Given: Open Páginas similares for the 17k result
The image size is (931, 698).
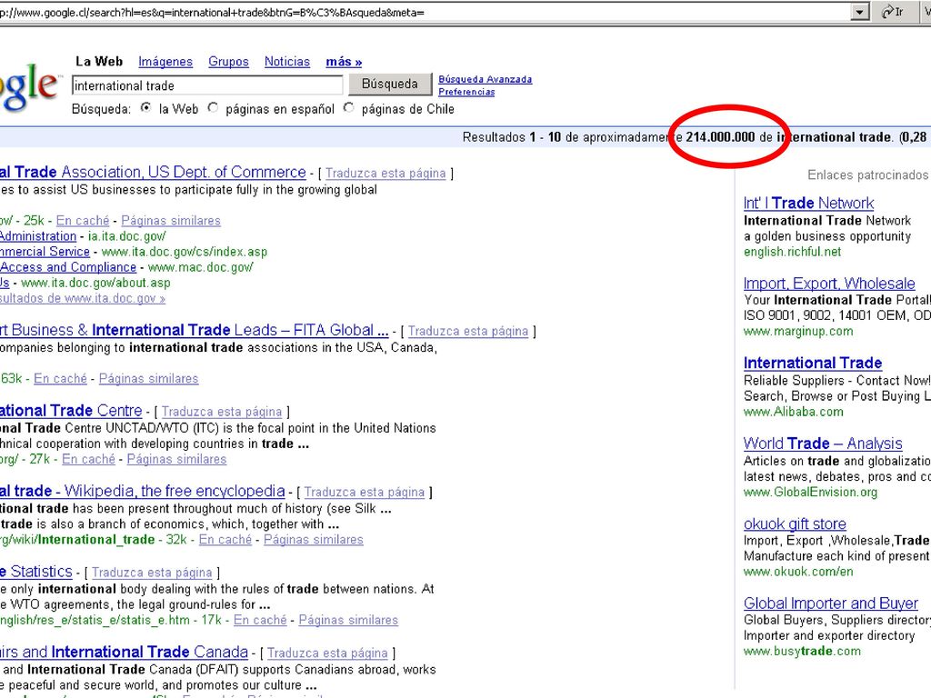Looking at the screenshot, I should 348,620.
